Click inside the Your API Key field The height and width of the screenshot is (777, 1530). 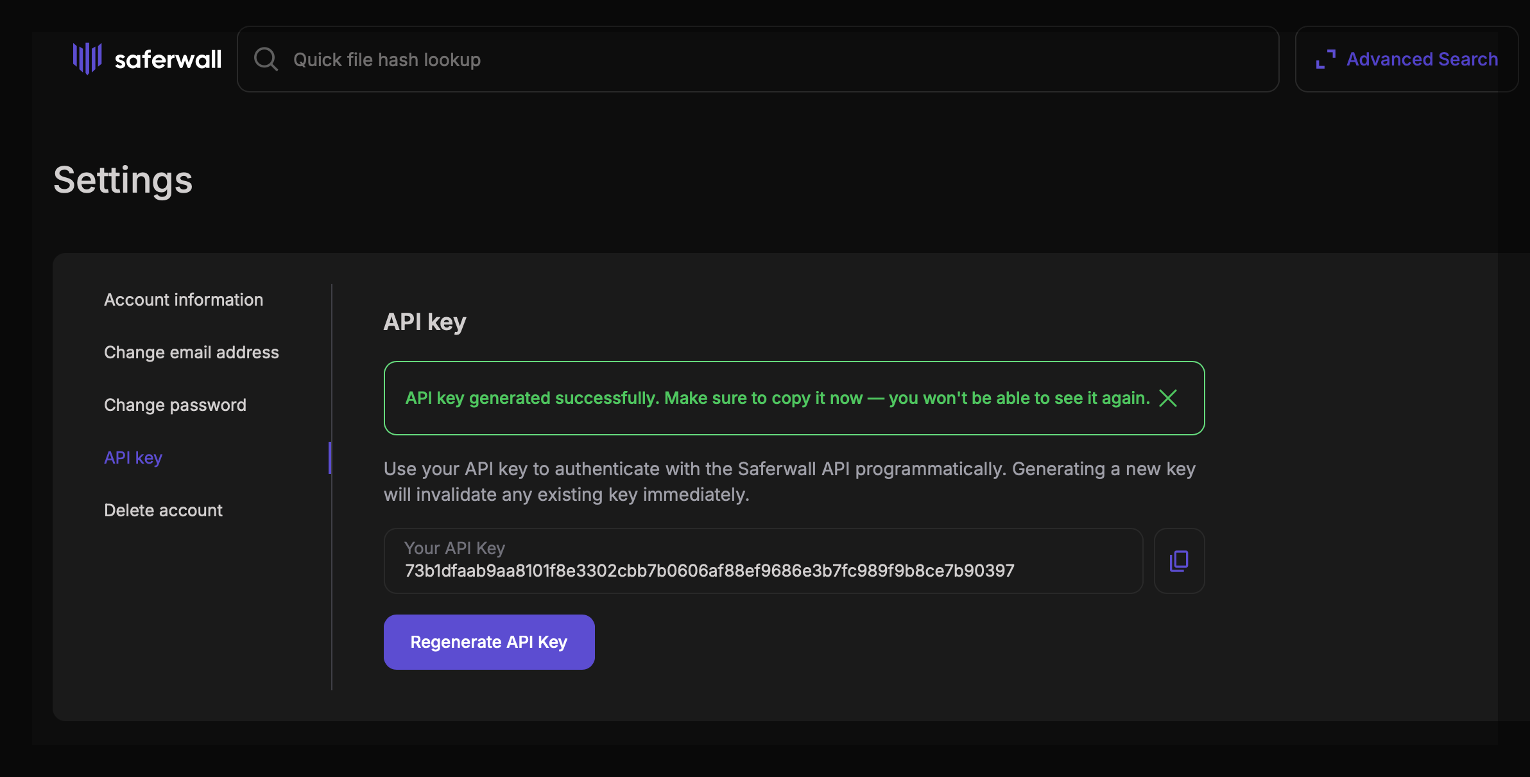(763, 561)
